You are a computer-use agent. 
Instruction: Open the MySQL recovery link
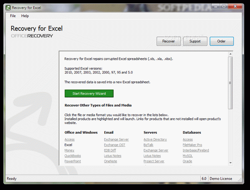[187, 156]
